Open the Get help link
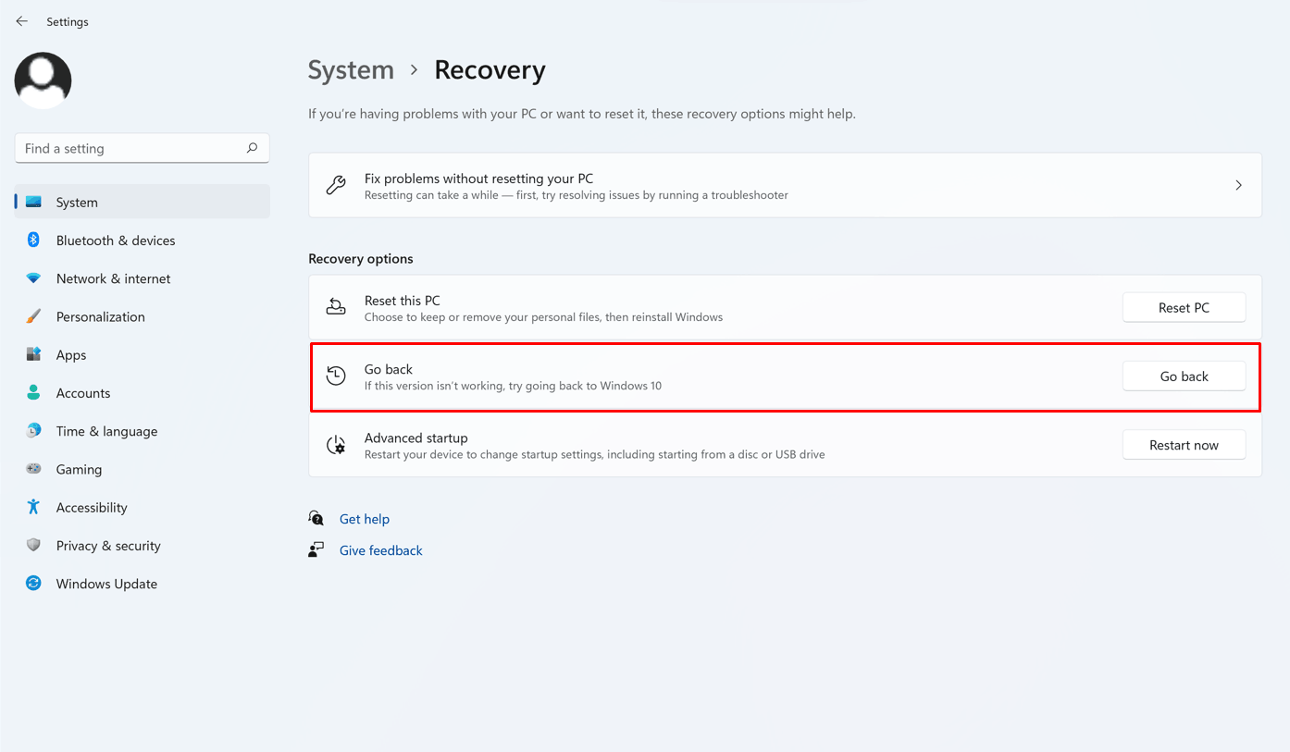1290x752 pixels. 365,519
